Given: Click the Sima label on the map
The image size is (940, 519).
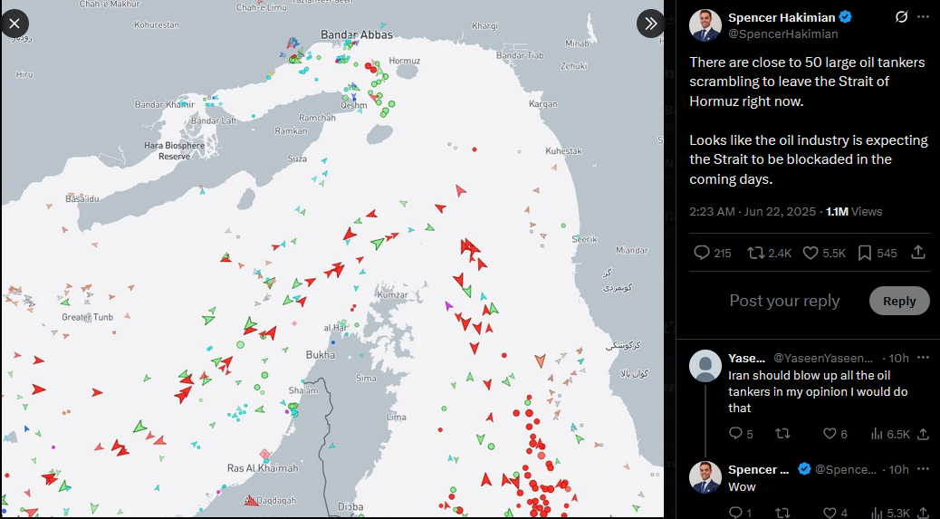Looking at the screenshot, I should (366, 379).
